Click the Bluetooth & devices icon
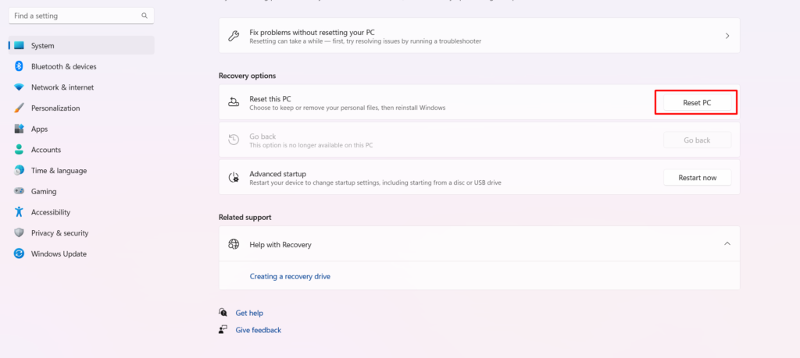The width and height of the screenshot is (800, 358). pyautogui.click(x=19, y=66)
